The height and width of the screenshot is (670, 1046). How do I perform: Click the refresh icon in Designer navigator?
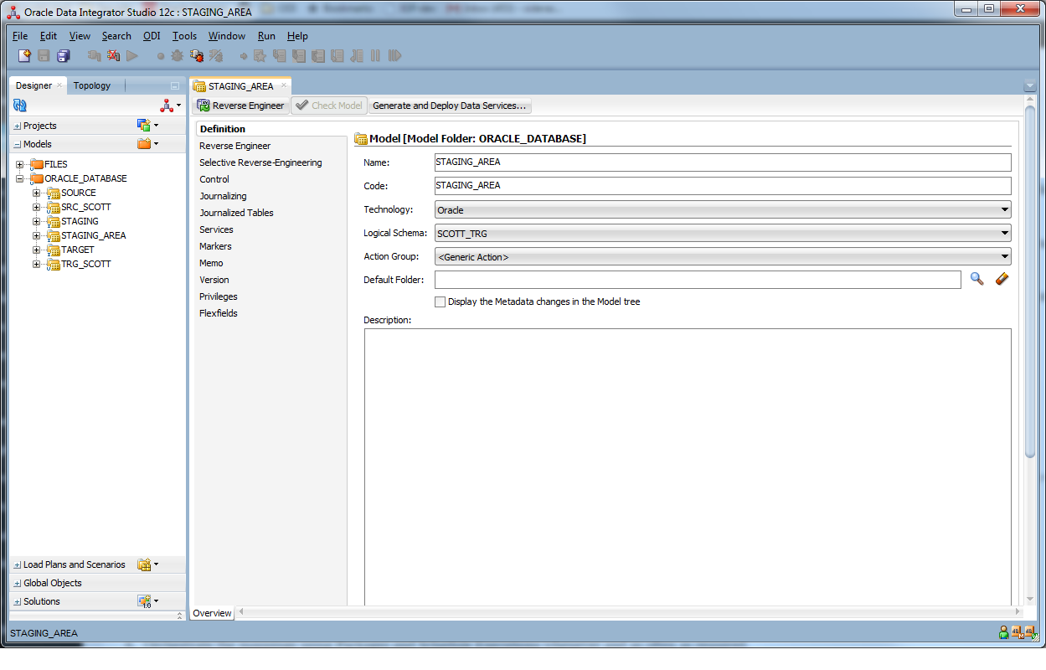coord(20,106)
